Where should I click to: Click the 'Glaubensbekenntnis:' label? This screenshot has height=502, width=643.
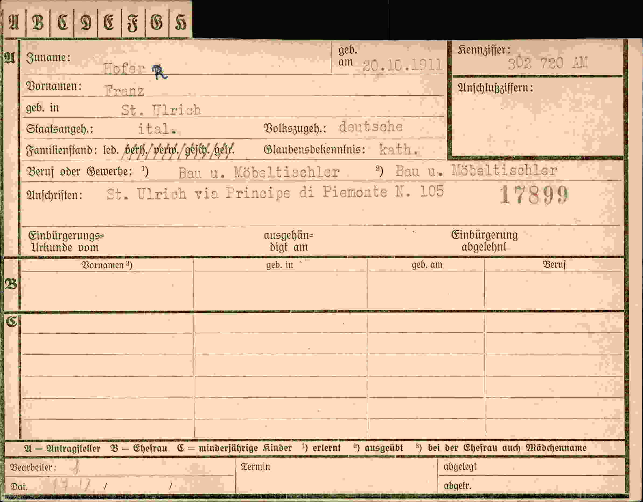point(314,149)
